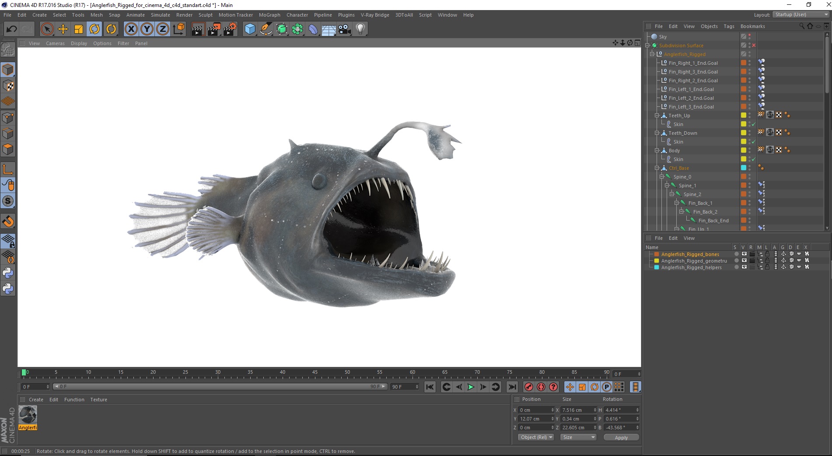Collapse the Spine_0 joint
The image size is (832, 456).
(661, 177)
